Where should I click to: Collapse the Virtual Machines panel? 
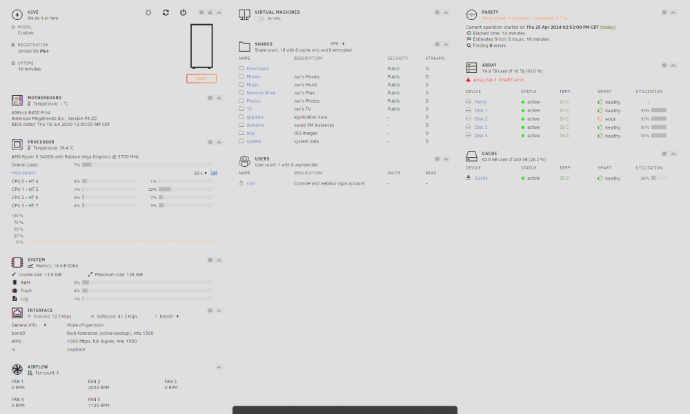(x=446, y=12)
